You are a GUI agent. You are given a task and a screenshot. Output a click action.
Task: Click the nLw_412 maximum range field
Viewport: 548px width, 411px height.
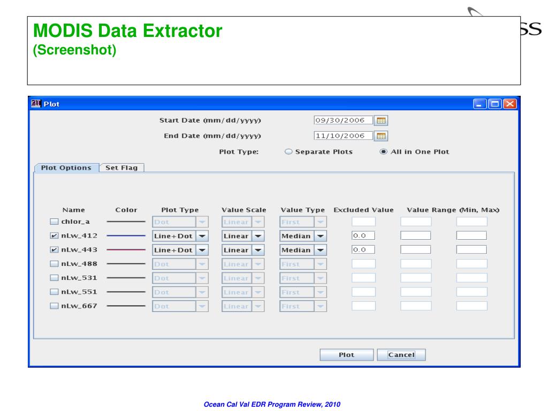click(x=471, y=235)
